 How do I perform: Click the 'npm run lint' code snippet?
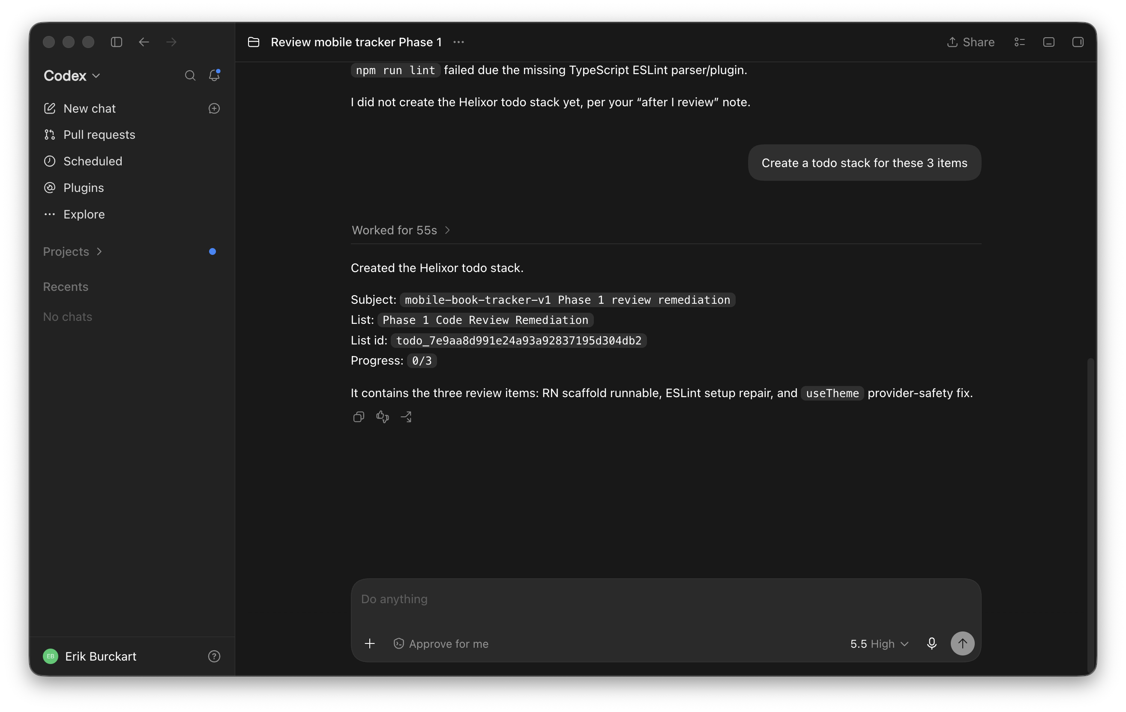click(395, 70)
